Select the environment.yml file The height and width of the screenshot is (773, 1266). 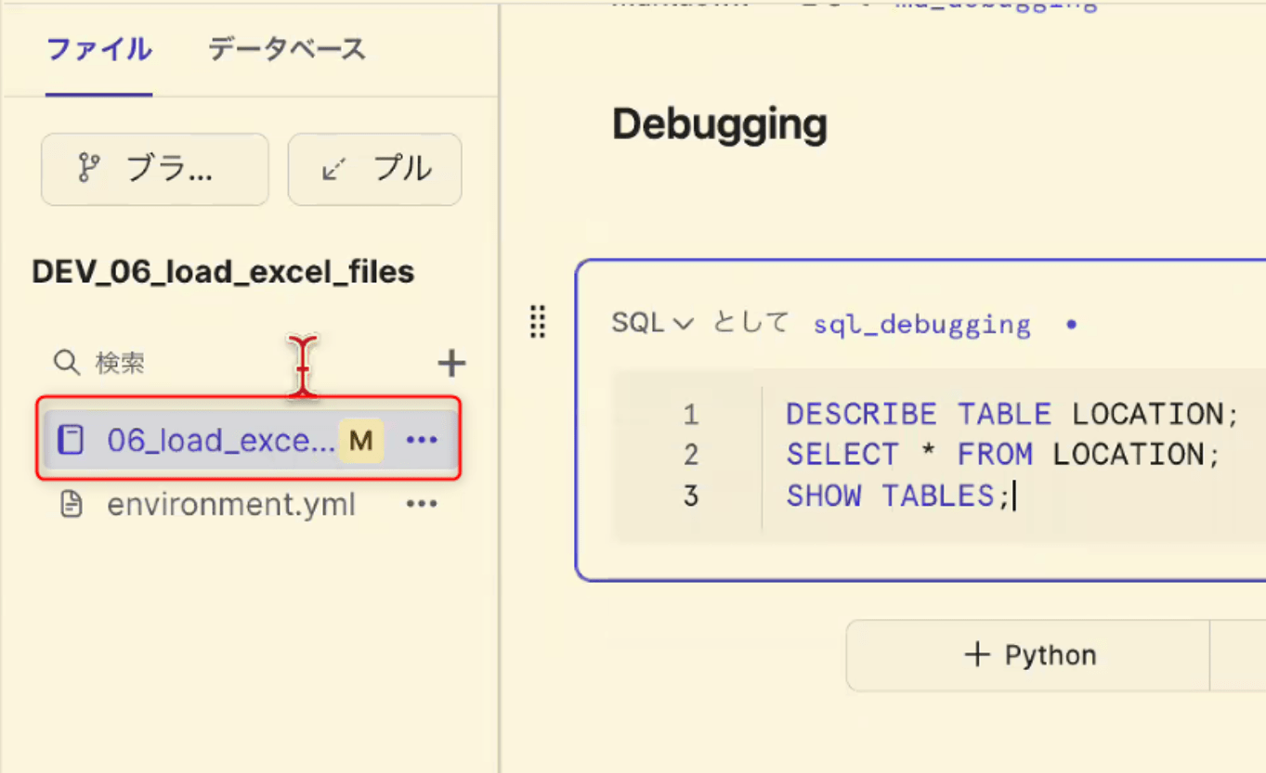[231, 505]
